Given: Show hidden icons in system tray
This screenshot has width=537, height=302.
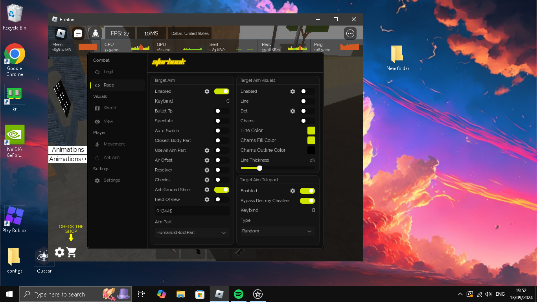Looking at the screenshot, I should point(460,294).
